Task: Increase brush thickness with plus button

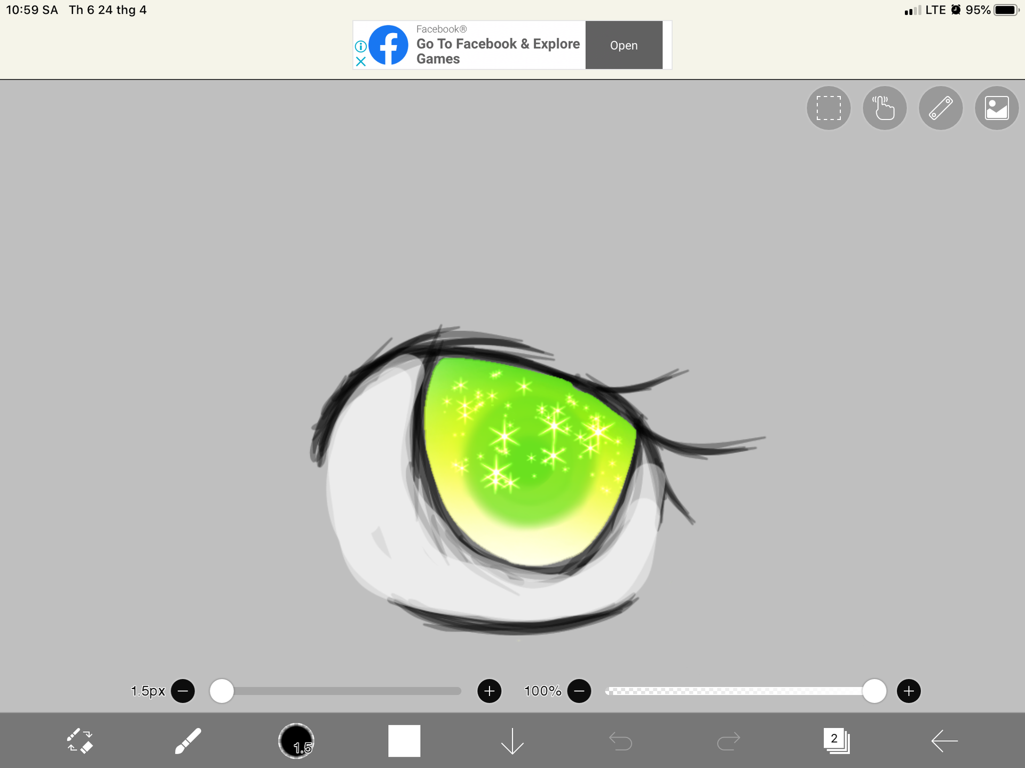Action: tap(489, 691)
